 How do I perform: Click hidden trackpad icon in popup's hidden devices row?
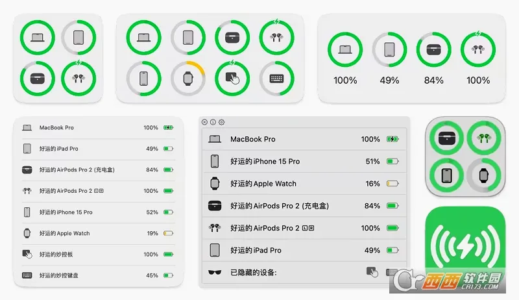(x=372, y=272)
